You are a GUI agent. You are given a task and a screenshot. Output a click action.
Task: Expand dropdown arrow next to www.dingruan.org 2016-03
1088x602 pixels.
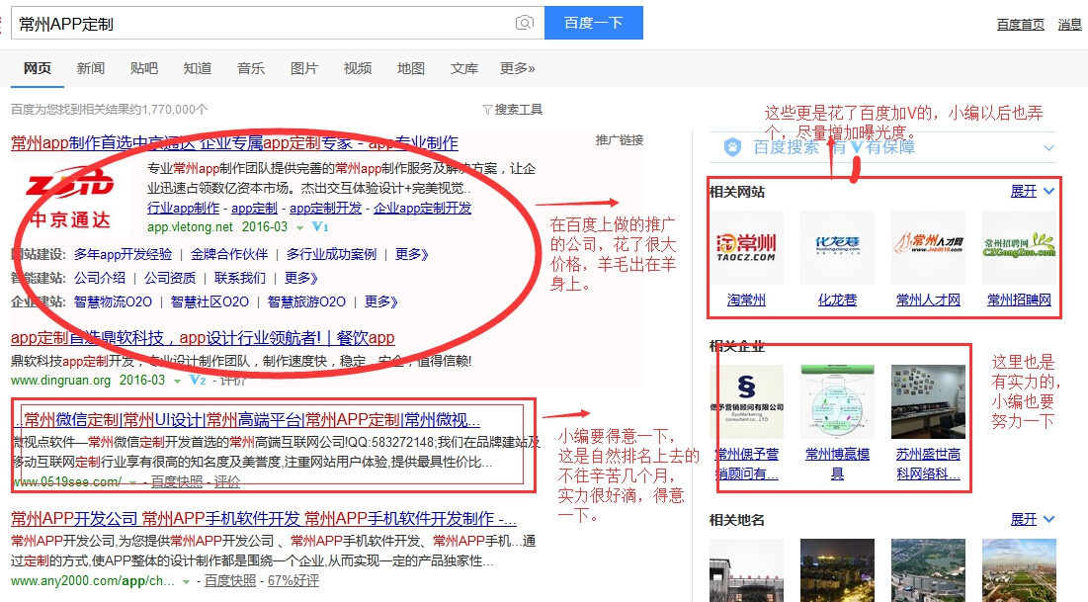point(178,381)
